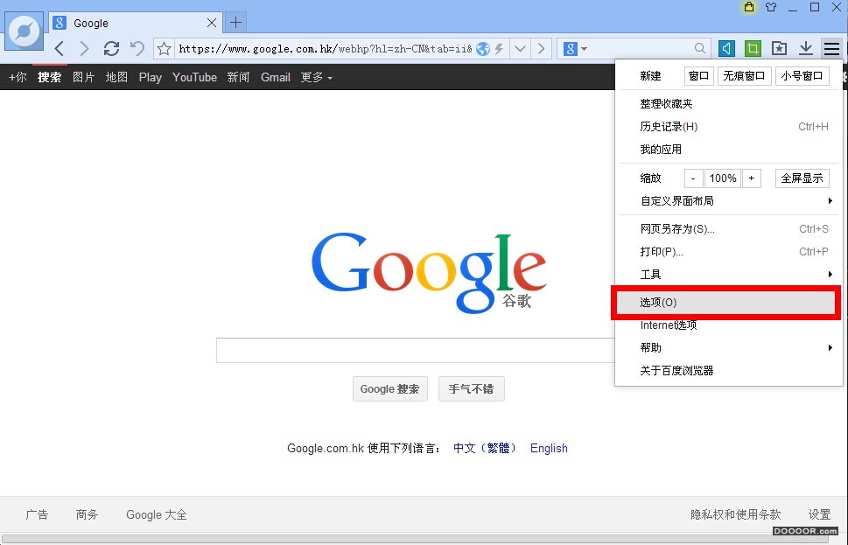
Task: Open the 广告 footer link
Action: point(37,514)
